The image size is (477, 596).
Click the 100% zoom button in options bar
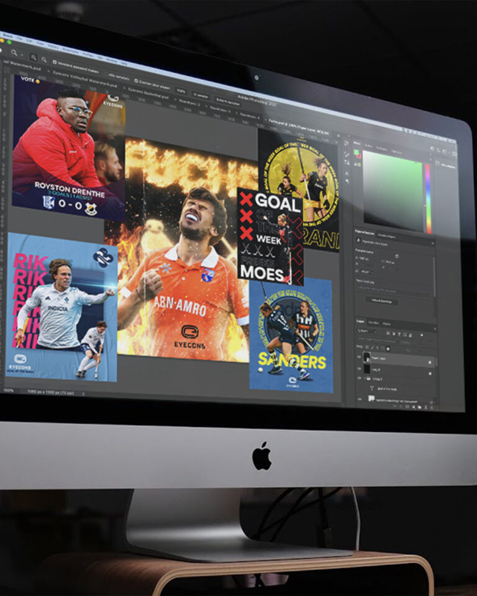pyautogui.click(x=181, y=91)
